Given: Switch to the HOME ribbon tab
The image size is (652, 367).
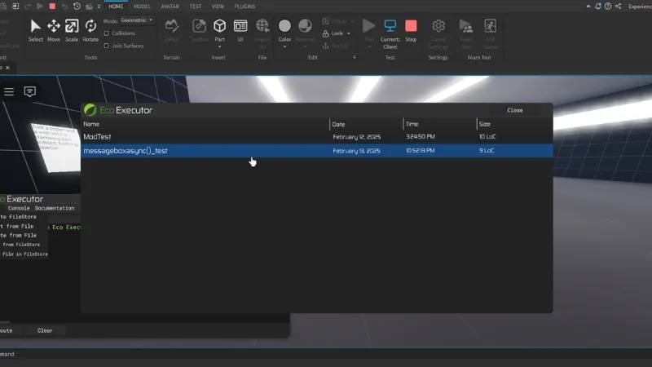Looking at the screenshot, I should [x=116, y=7].
